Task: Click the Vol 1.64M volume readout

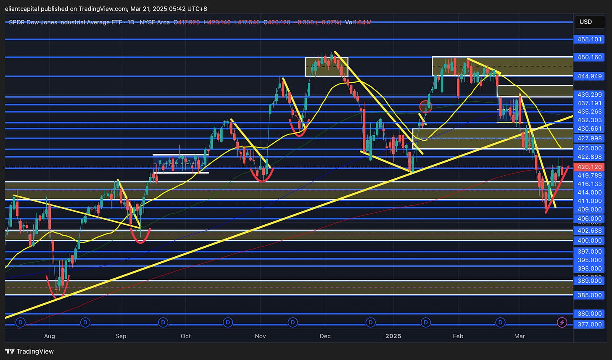Action: [x=358, y=22]
